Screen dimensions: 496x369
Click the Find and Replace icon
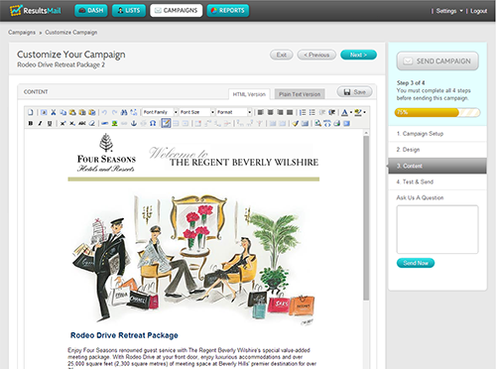134,112
